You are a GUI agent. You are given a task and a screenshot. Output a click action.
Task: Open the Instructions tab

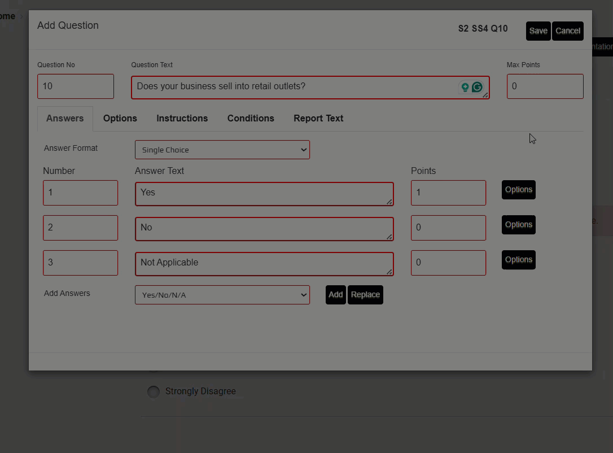(x=182, y=119)
